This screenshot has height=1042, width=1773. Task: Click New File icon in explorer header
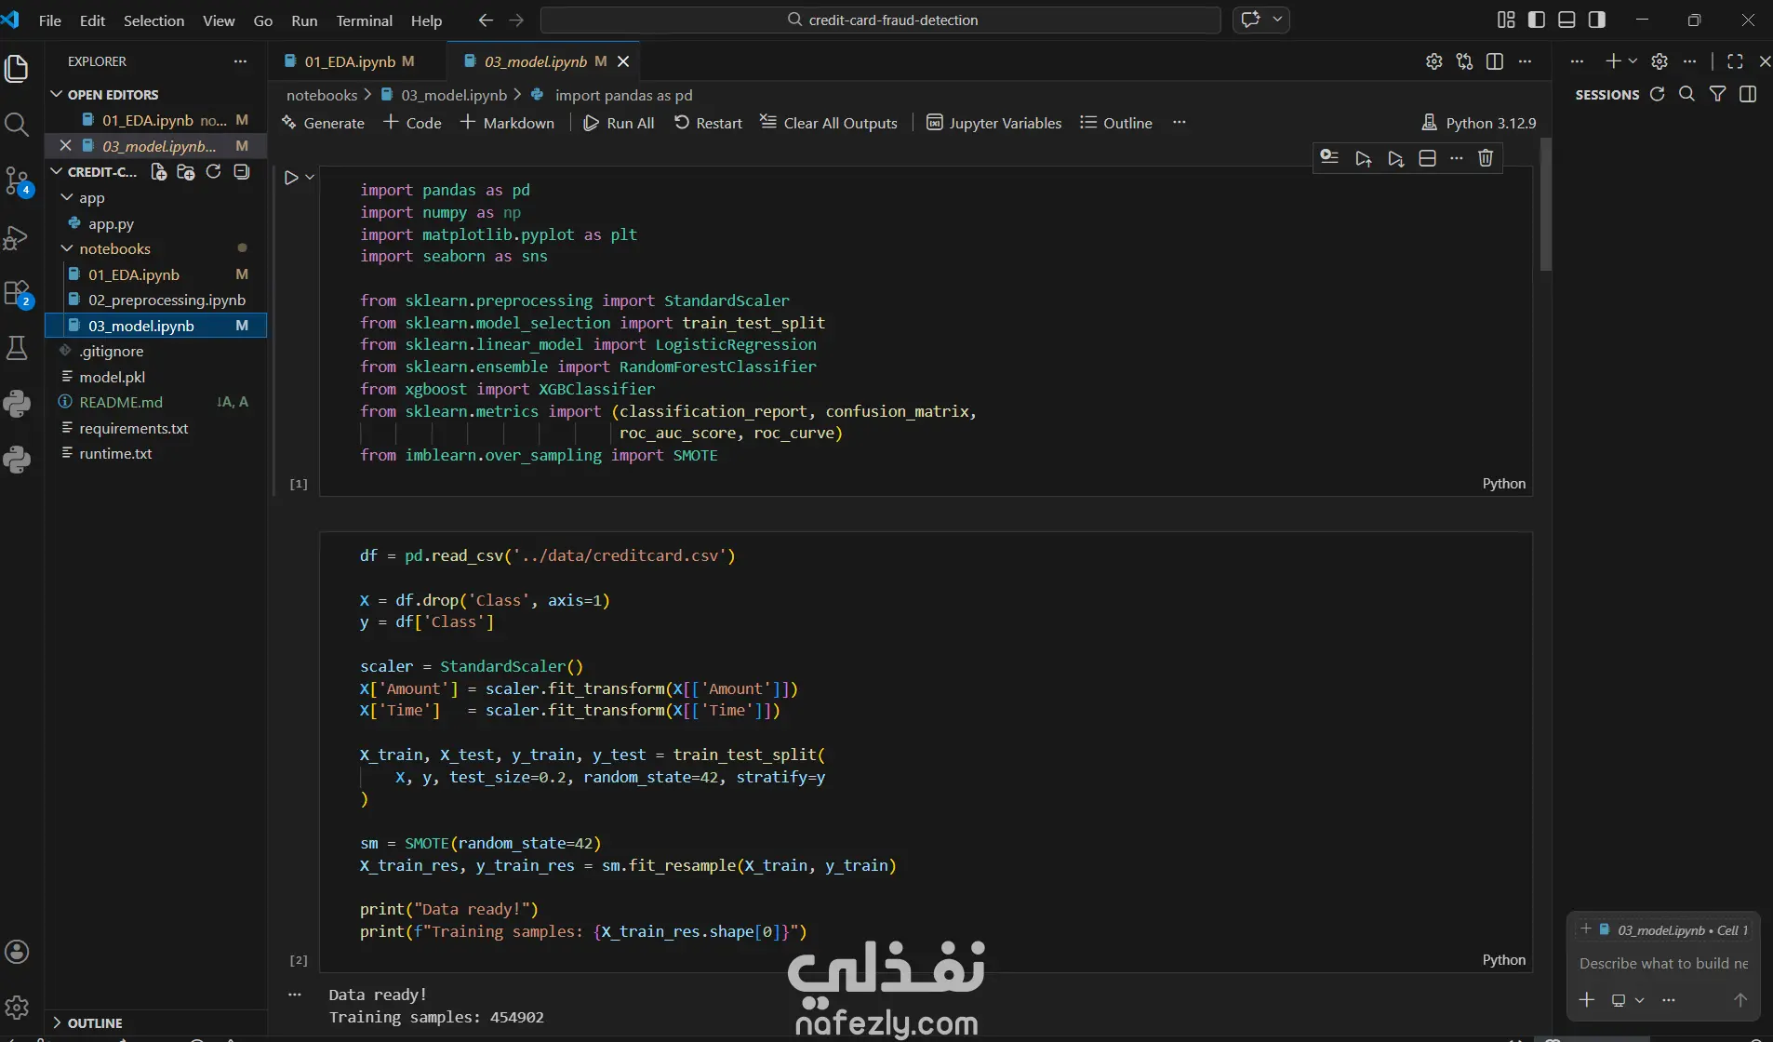(159, 172)
